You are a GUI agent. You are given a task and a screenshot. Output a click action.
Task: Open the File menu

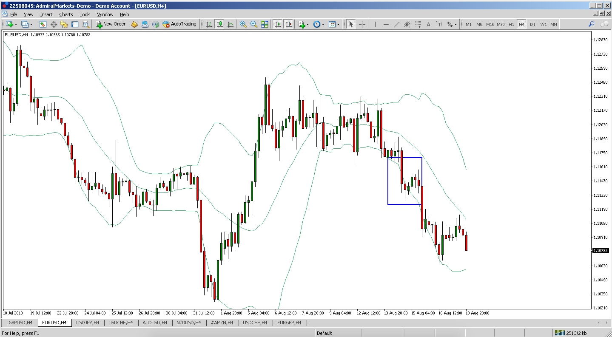[14, 14]
